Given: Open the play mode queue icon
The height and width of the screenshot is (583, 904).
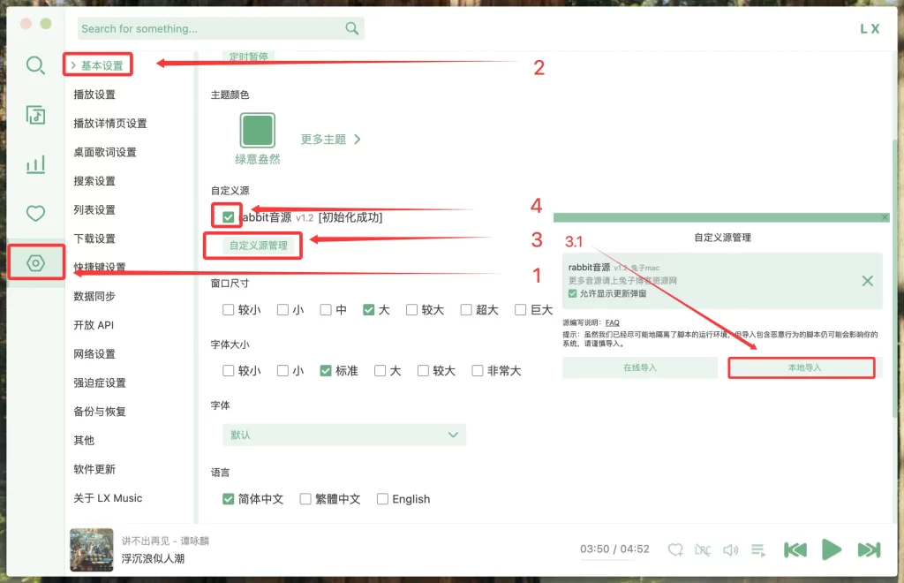Looking at the screenshot, I should (x=757, y=549).
